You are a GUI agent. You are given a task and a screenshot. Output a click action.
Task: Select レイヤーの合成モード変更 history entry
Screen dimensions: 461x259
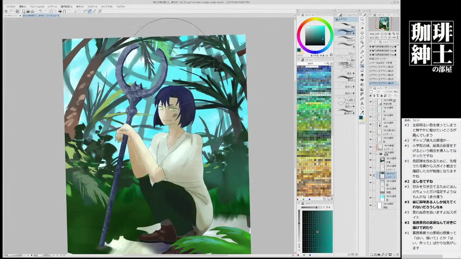pyautogui.click(x=383, y=63)
